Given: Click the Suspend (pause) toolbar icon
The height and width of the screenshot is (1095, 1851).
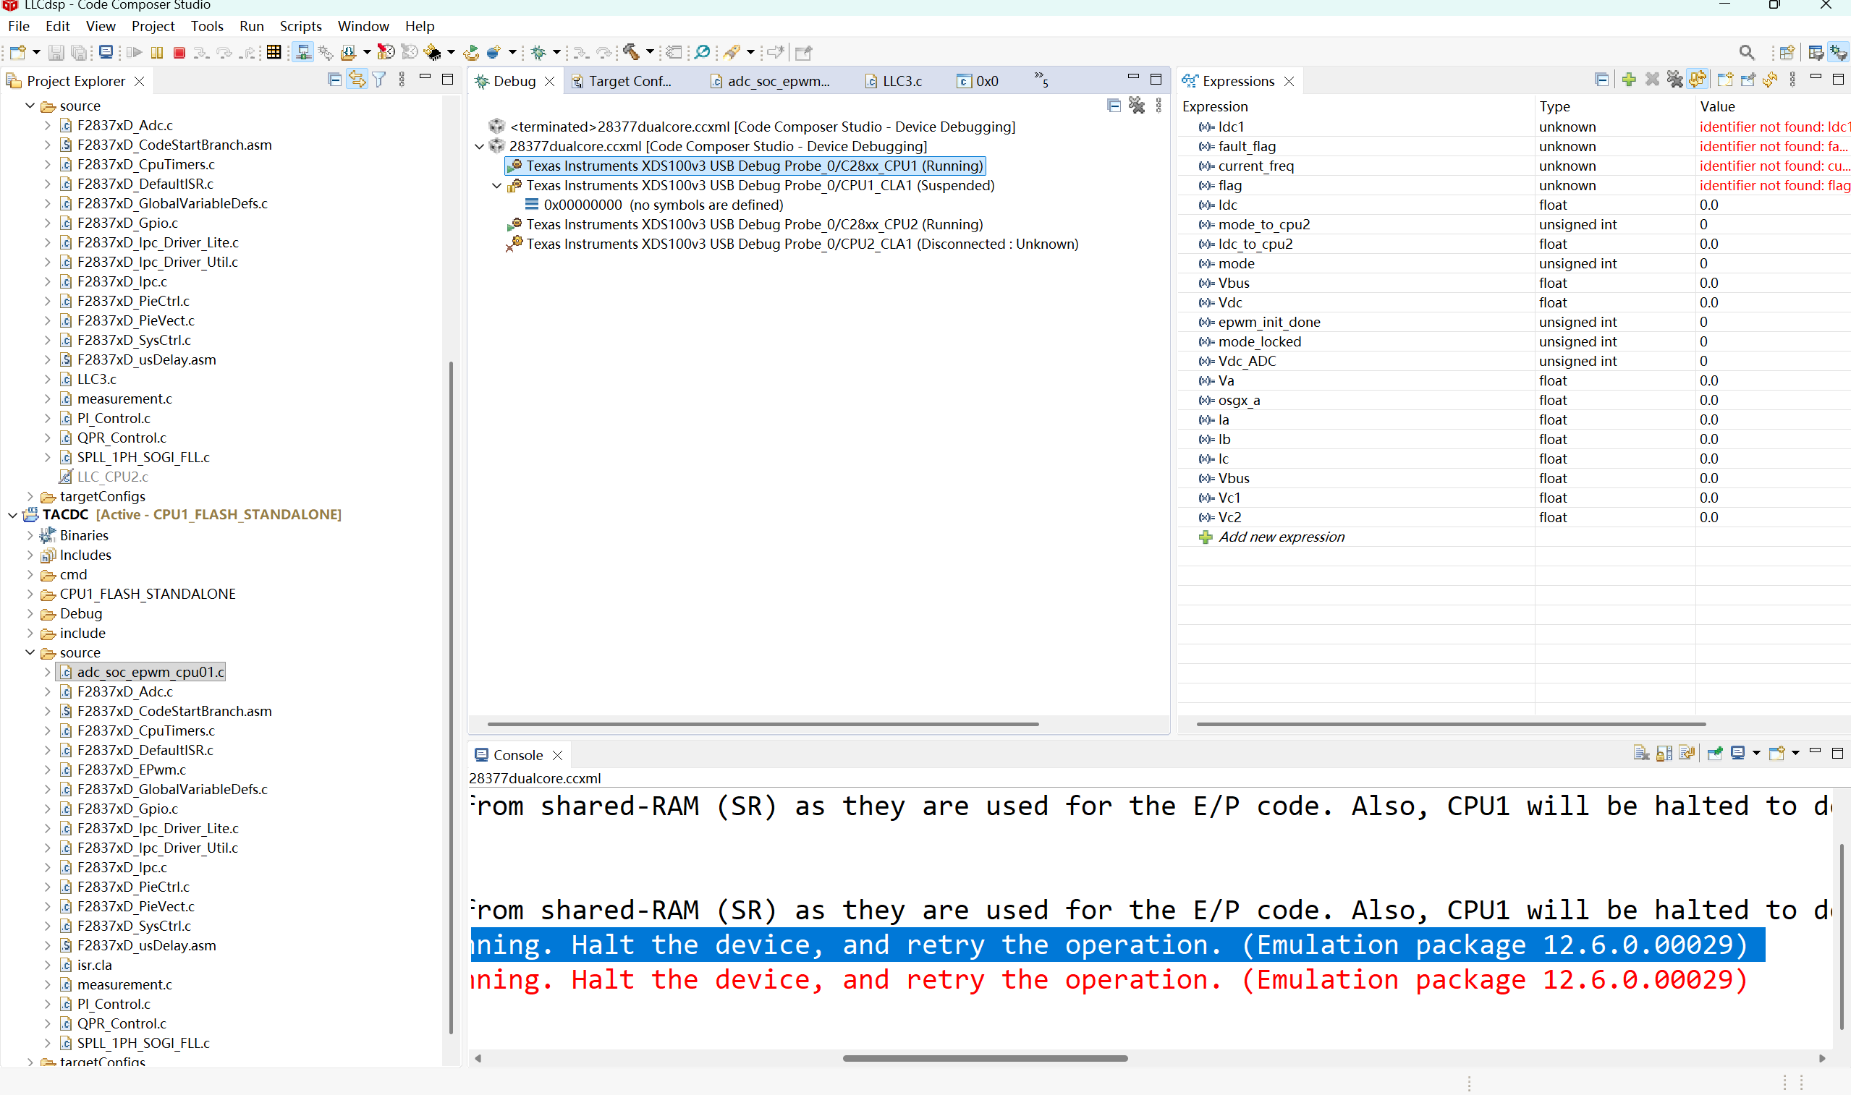Looking at the screenshot, I should (156, 52).
